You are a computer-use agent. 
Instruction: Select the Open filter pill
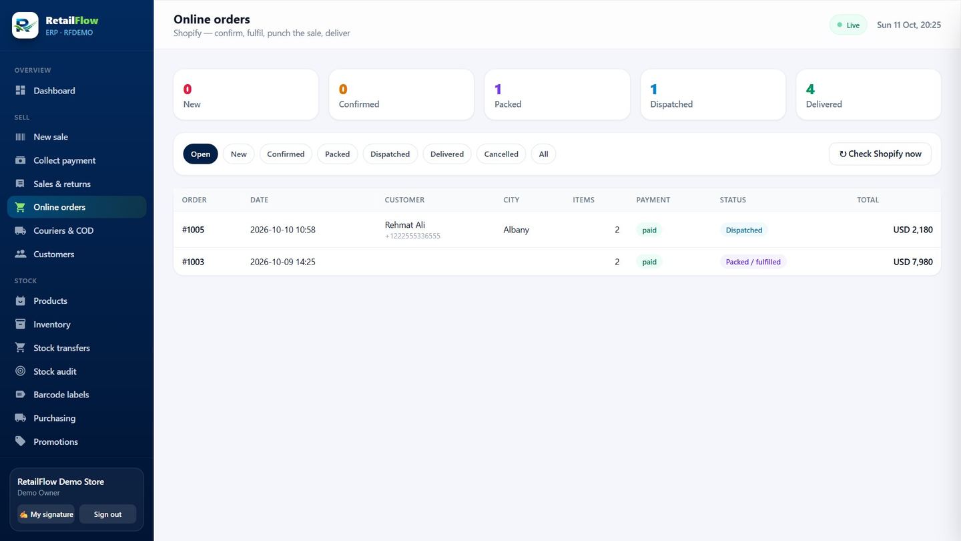(200, 154)
